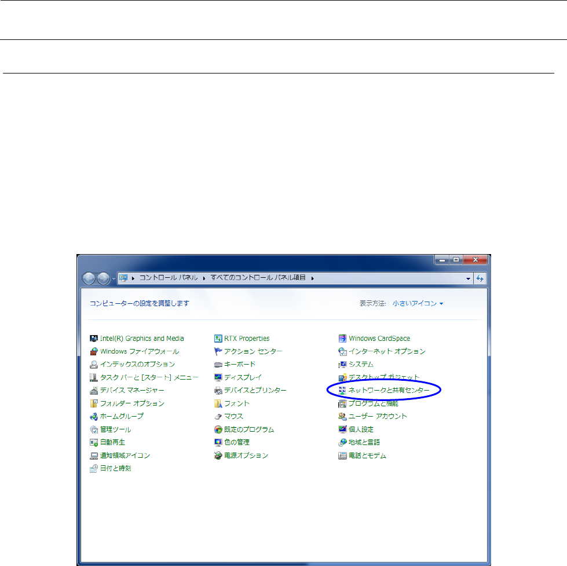Refresh the Control Panel view
Image resolution: width=567 pixels, height=566 pixels.
pos(480,279)
